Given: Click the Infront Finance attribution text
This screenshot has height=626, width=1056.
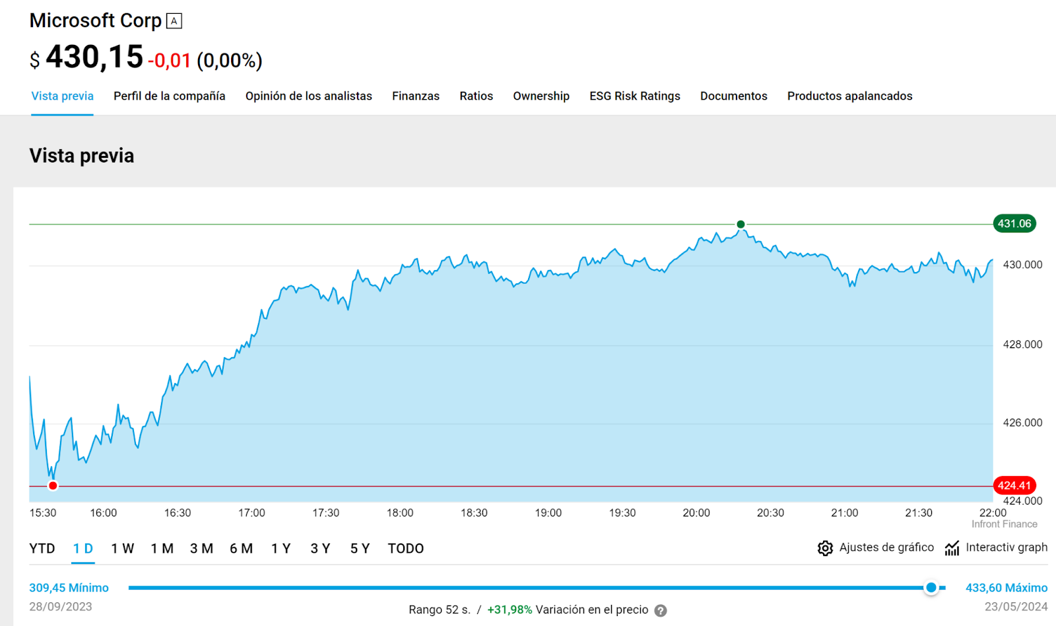Looking at the screenshot, I should click(x=1005, y=524).
